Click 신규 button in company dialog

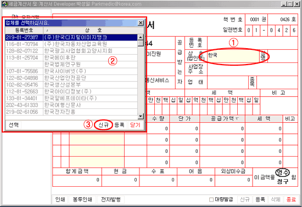103,125
